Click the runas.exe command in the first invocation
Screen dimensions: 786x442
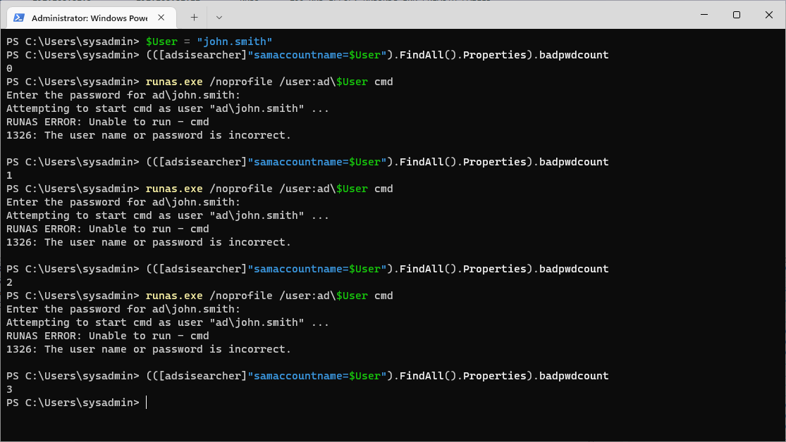174,81
